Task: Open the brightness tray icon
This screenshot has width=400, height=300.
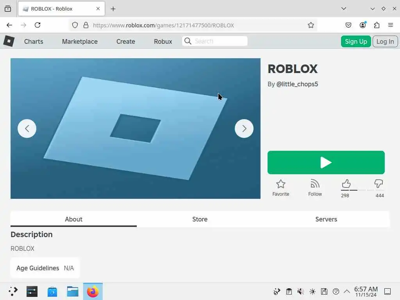Action: 312,291
